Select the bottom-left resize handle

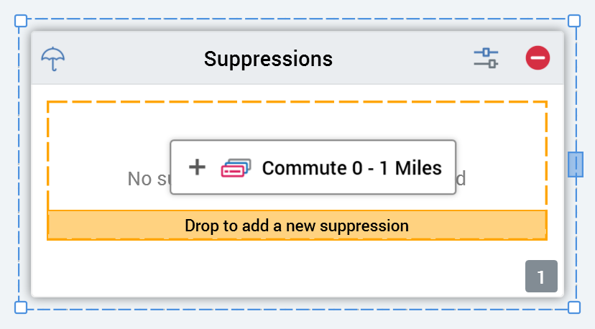pos(21,307)
